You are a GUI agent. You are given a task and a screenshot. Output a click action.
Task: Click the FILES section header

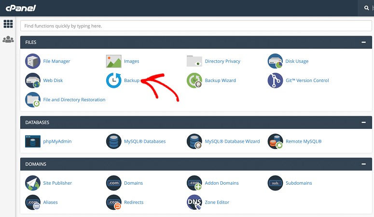point(196,42)
